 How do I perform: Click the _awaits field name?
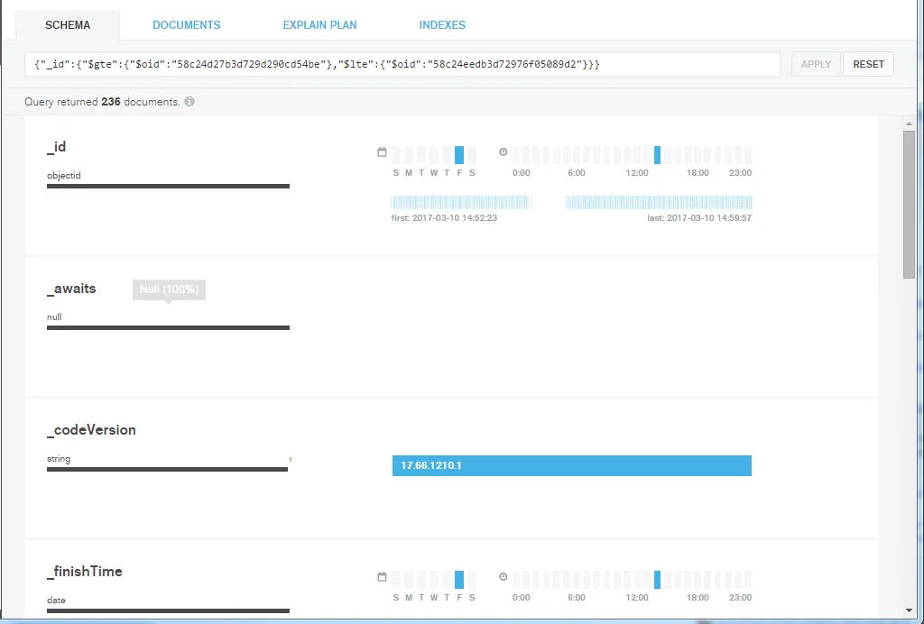pyautogui.click(x=71, y=289)
